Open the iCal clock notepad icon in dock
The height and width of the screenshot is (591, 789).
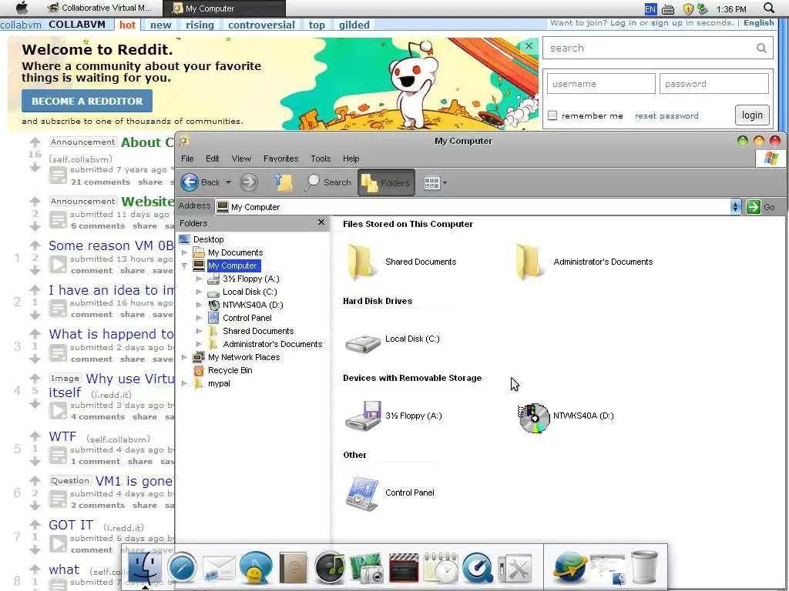(440, 569)
